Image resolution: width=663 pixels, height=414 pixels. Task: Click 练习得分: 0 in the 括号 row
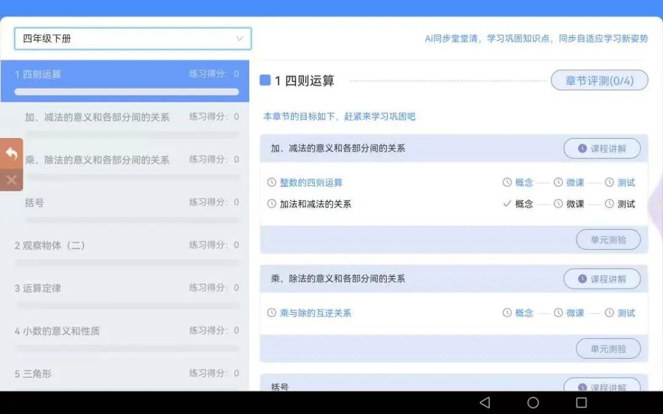(x=214, y=202)
